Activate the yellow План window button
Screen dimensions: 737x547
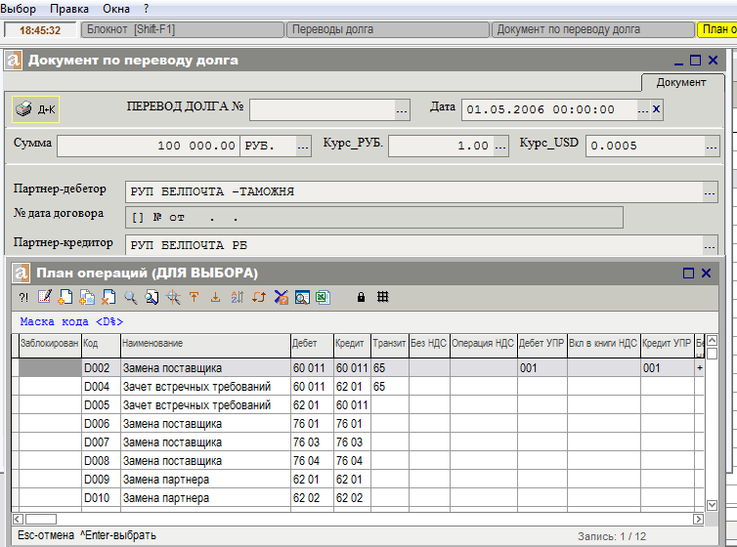[716, 29]
